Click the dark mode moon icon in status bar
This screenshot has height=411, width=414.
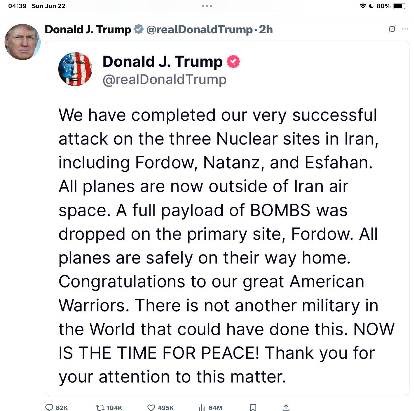[x=371, y=6]
